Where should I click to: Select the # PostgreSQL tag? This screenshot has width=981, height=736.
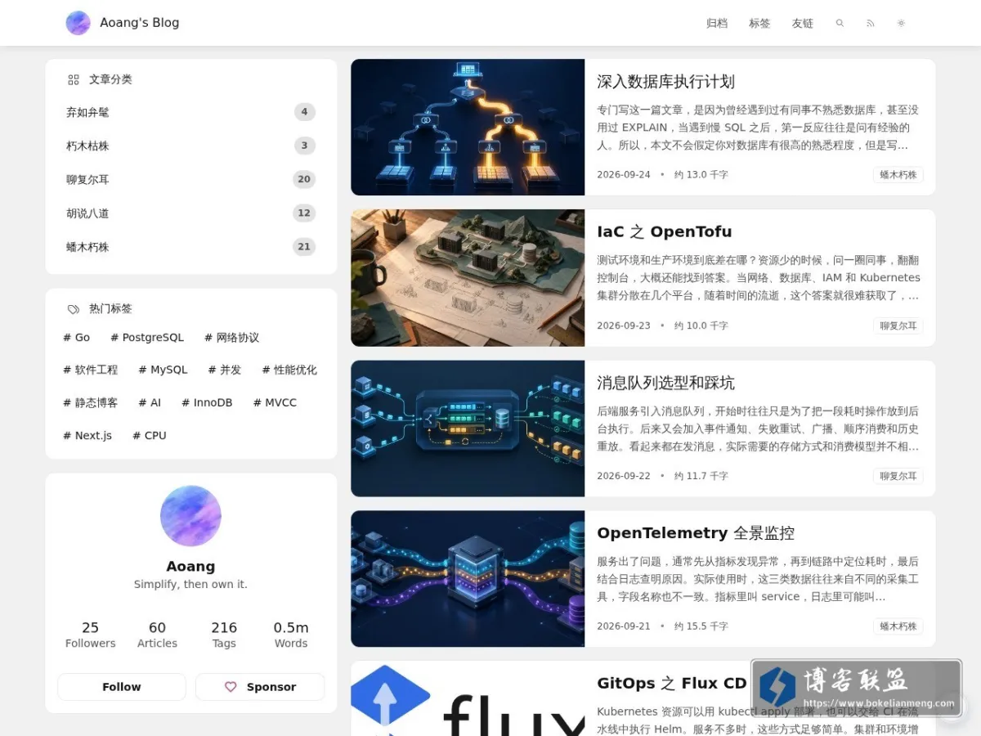[x=147, y=337]
